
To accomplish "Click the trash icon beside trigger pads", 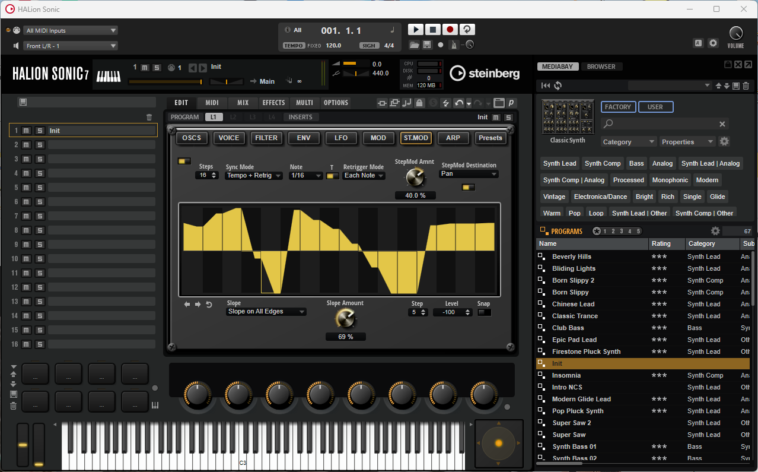I will [13, 406].
